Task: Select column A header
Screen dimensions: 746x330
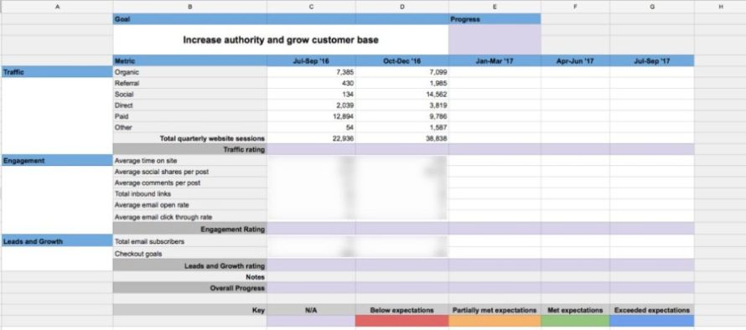Action: (x=57, y=7)
